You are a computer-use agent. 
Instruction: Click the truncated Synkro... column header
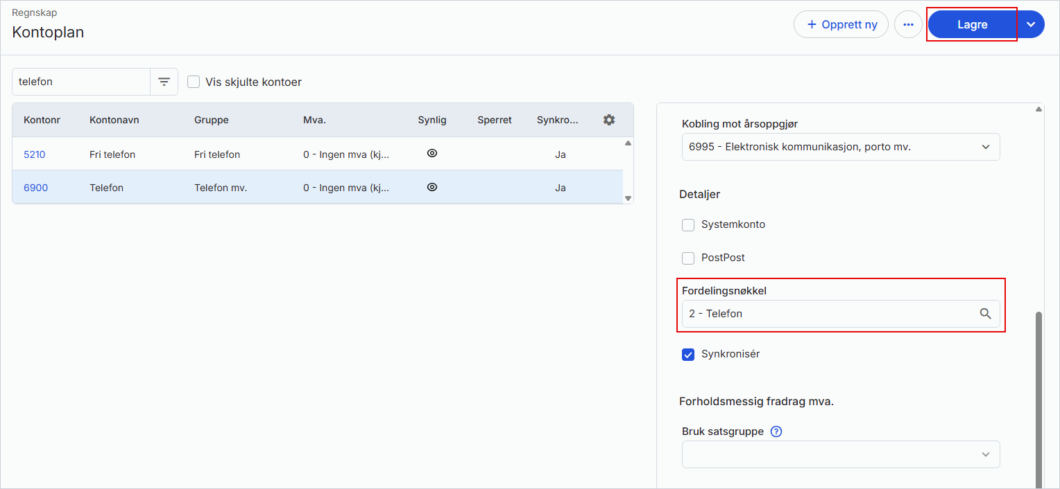pos(558,120)
